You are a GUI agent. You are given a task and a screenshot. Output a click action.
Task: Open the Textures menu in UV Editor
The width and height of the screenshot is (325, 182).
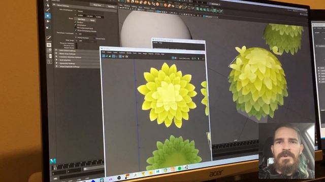[151, 54]
